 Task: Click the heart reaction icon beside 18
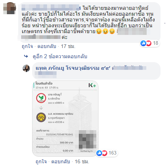coord(148,43)
